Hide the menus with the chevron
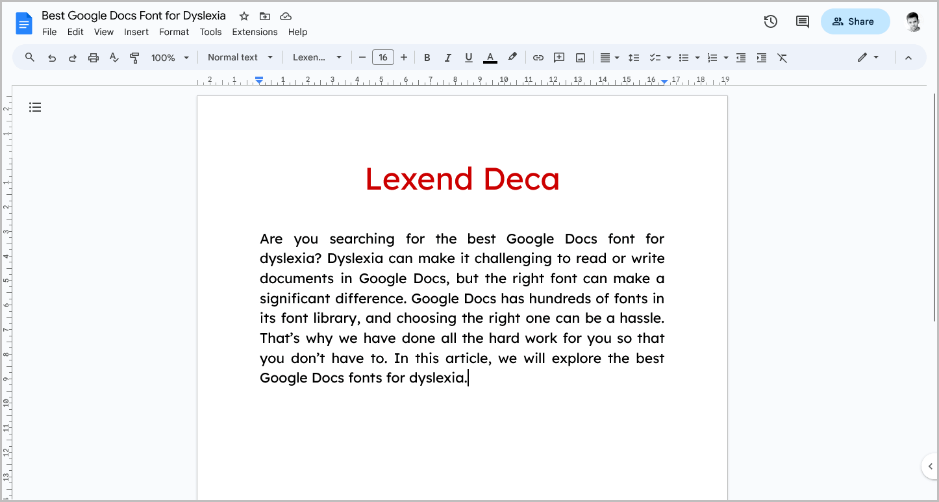The width and height of the screenshot is (939, 502). tap(908, 58)
